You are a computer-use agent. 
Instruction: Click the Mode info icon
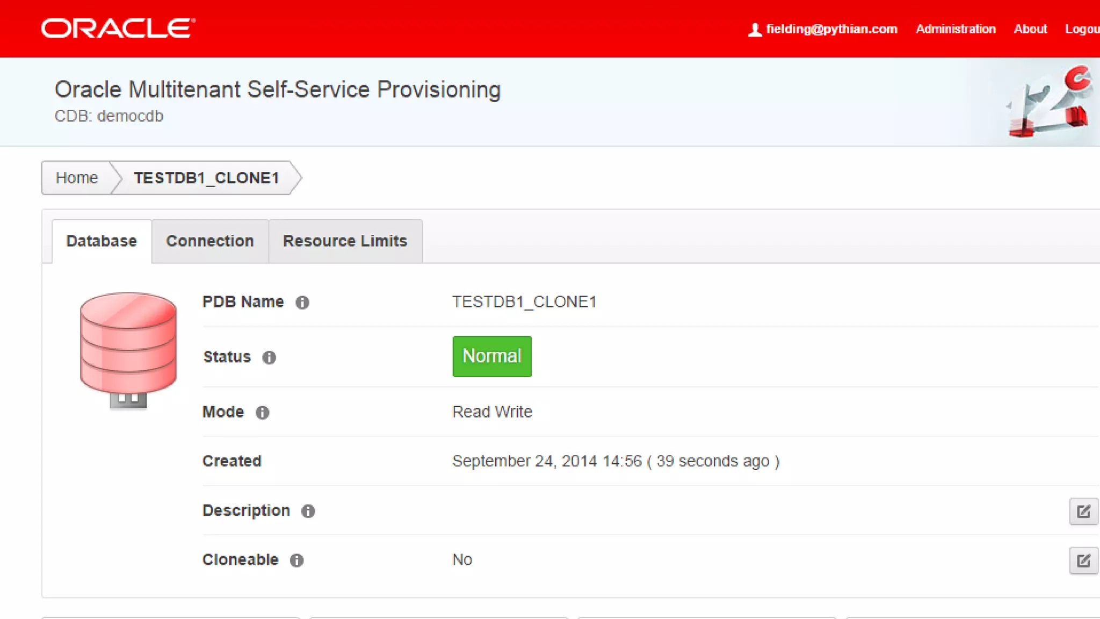262,412
